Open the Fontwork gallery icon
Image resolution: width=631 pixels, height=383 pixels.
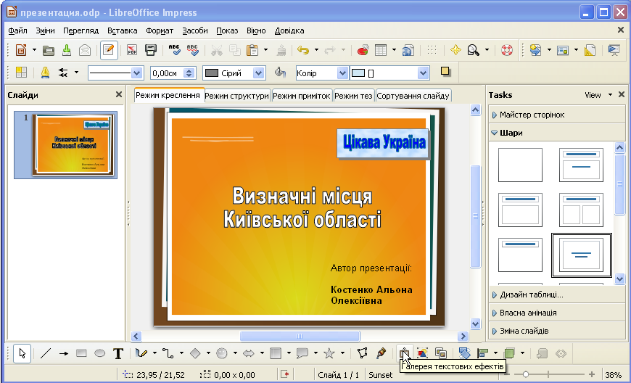pos(405,353)
